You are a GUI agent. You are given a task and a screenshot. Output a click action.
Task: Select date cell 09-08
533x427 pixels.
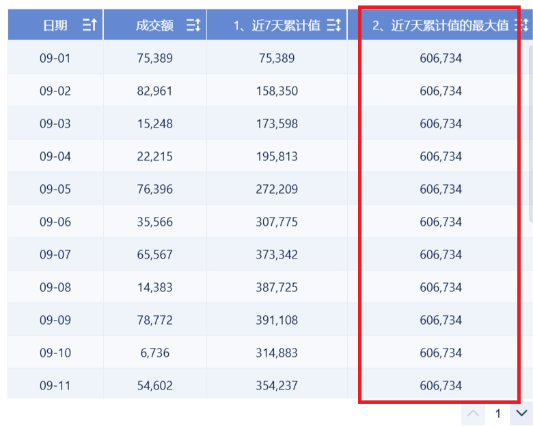tap(55, 287)
